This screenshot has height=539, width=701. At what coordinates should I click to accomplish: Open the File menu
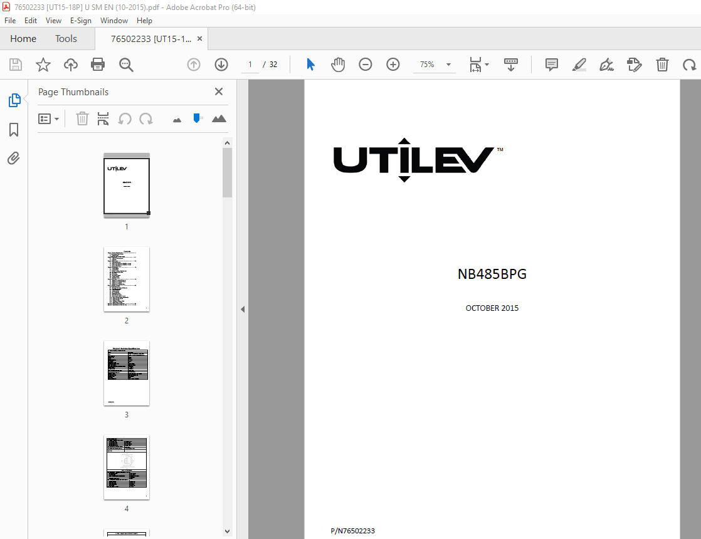(10, 21)
